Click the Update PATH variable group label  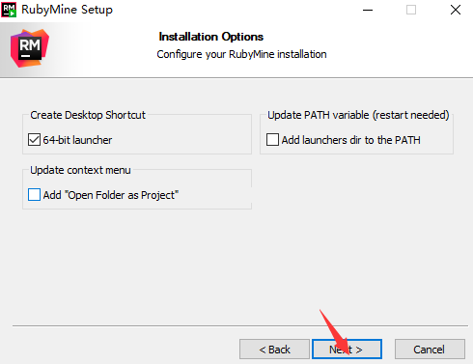tap(358, 115)
